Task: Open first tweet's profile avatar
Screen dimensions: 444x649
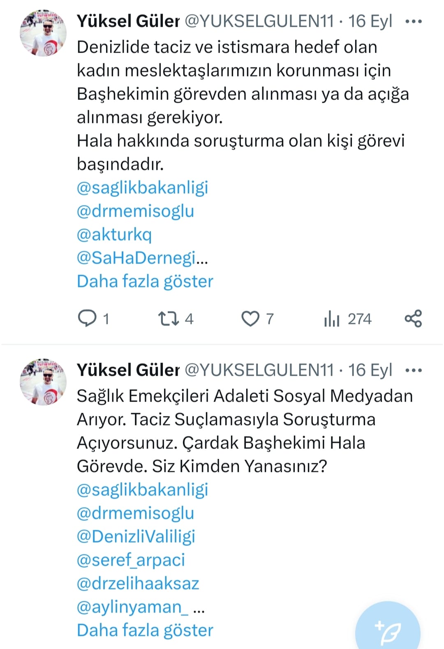Action: [43, 33]
